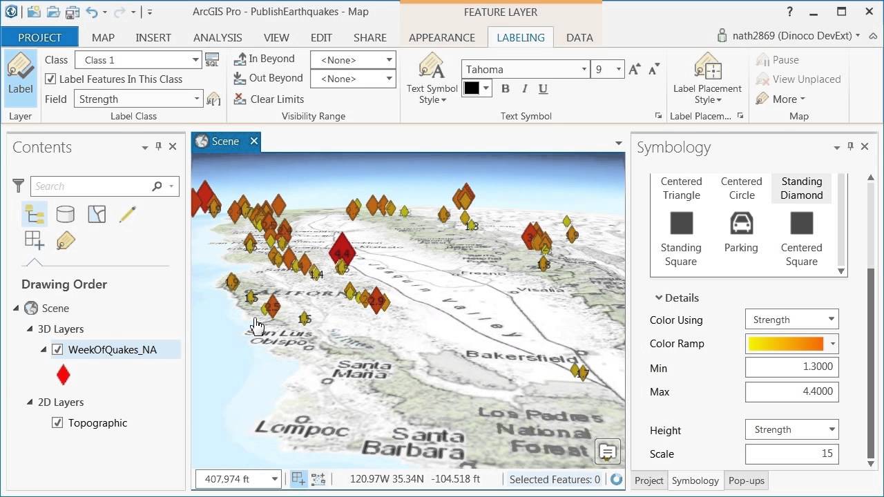Open the pop-up window icon in the scene
The image size is (884, 497).
coord(606,451)
